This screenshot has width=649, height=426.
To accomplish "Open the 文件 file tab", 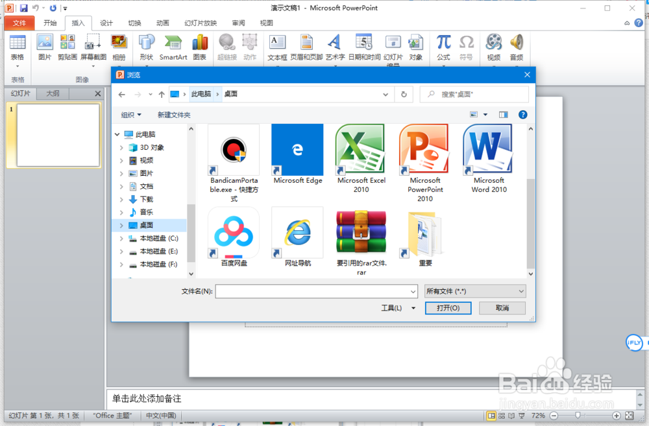I will [x=19, y=23].
